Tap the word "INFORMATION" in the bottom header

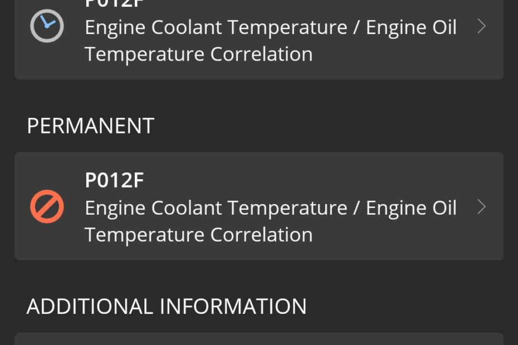coord(233,307)
